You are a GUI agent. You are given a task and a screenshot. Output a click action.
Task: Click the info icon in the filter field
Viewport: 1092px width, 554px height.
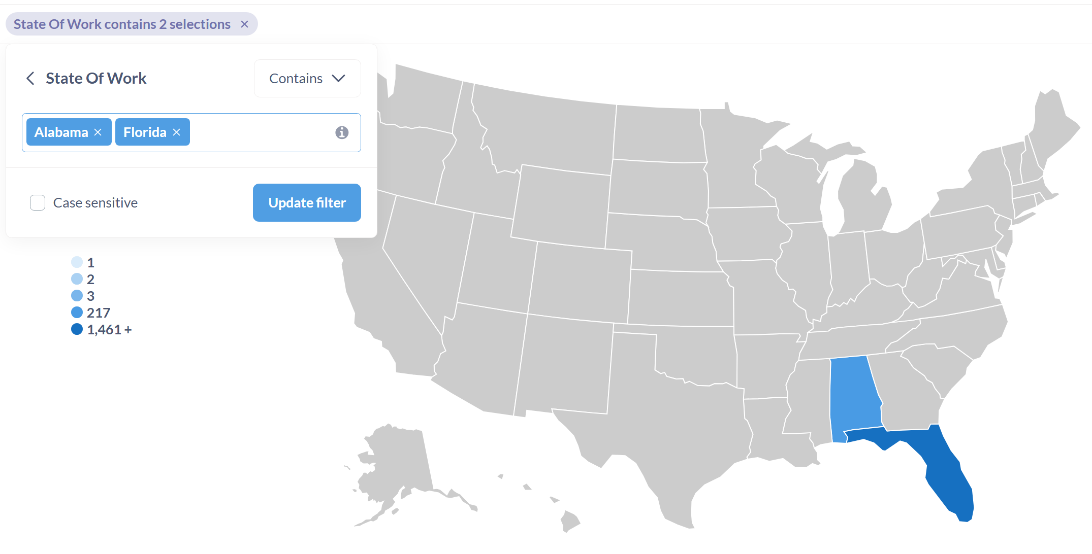(341, 132)
